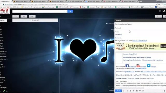Open YouTube icon in signature
Viewport: 166px width, 93px height.
138,65
